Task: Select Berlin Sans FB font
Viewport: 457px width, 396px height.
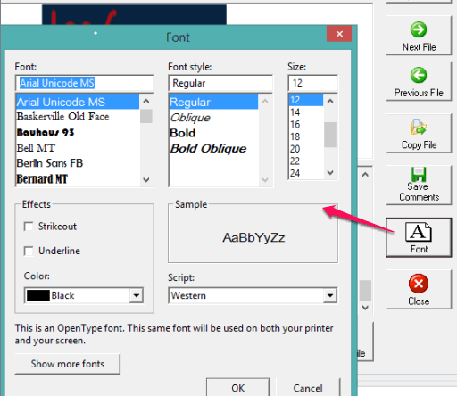Action: coord(78,163)
